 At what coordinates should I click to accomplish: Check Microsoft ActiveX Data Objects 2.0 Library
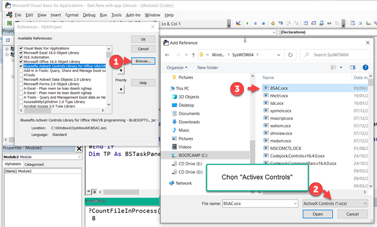click(x=21, y=80)
